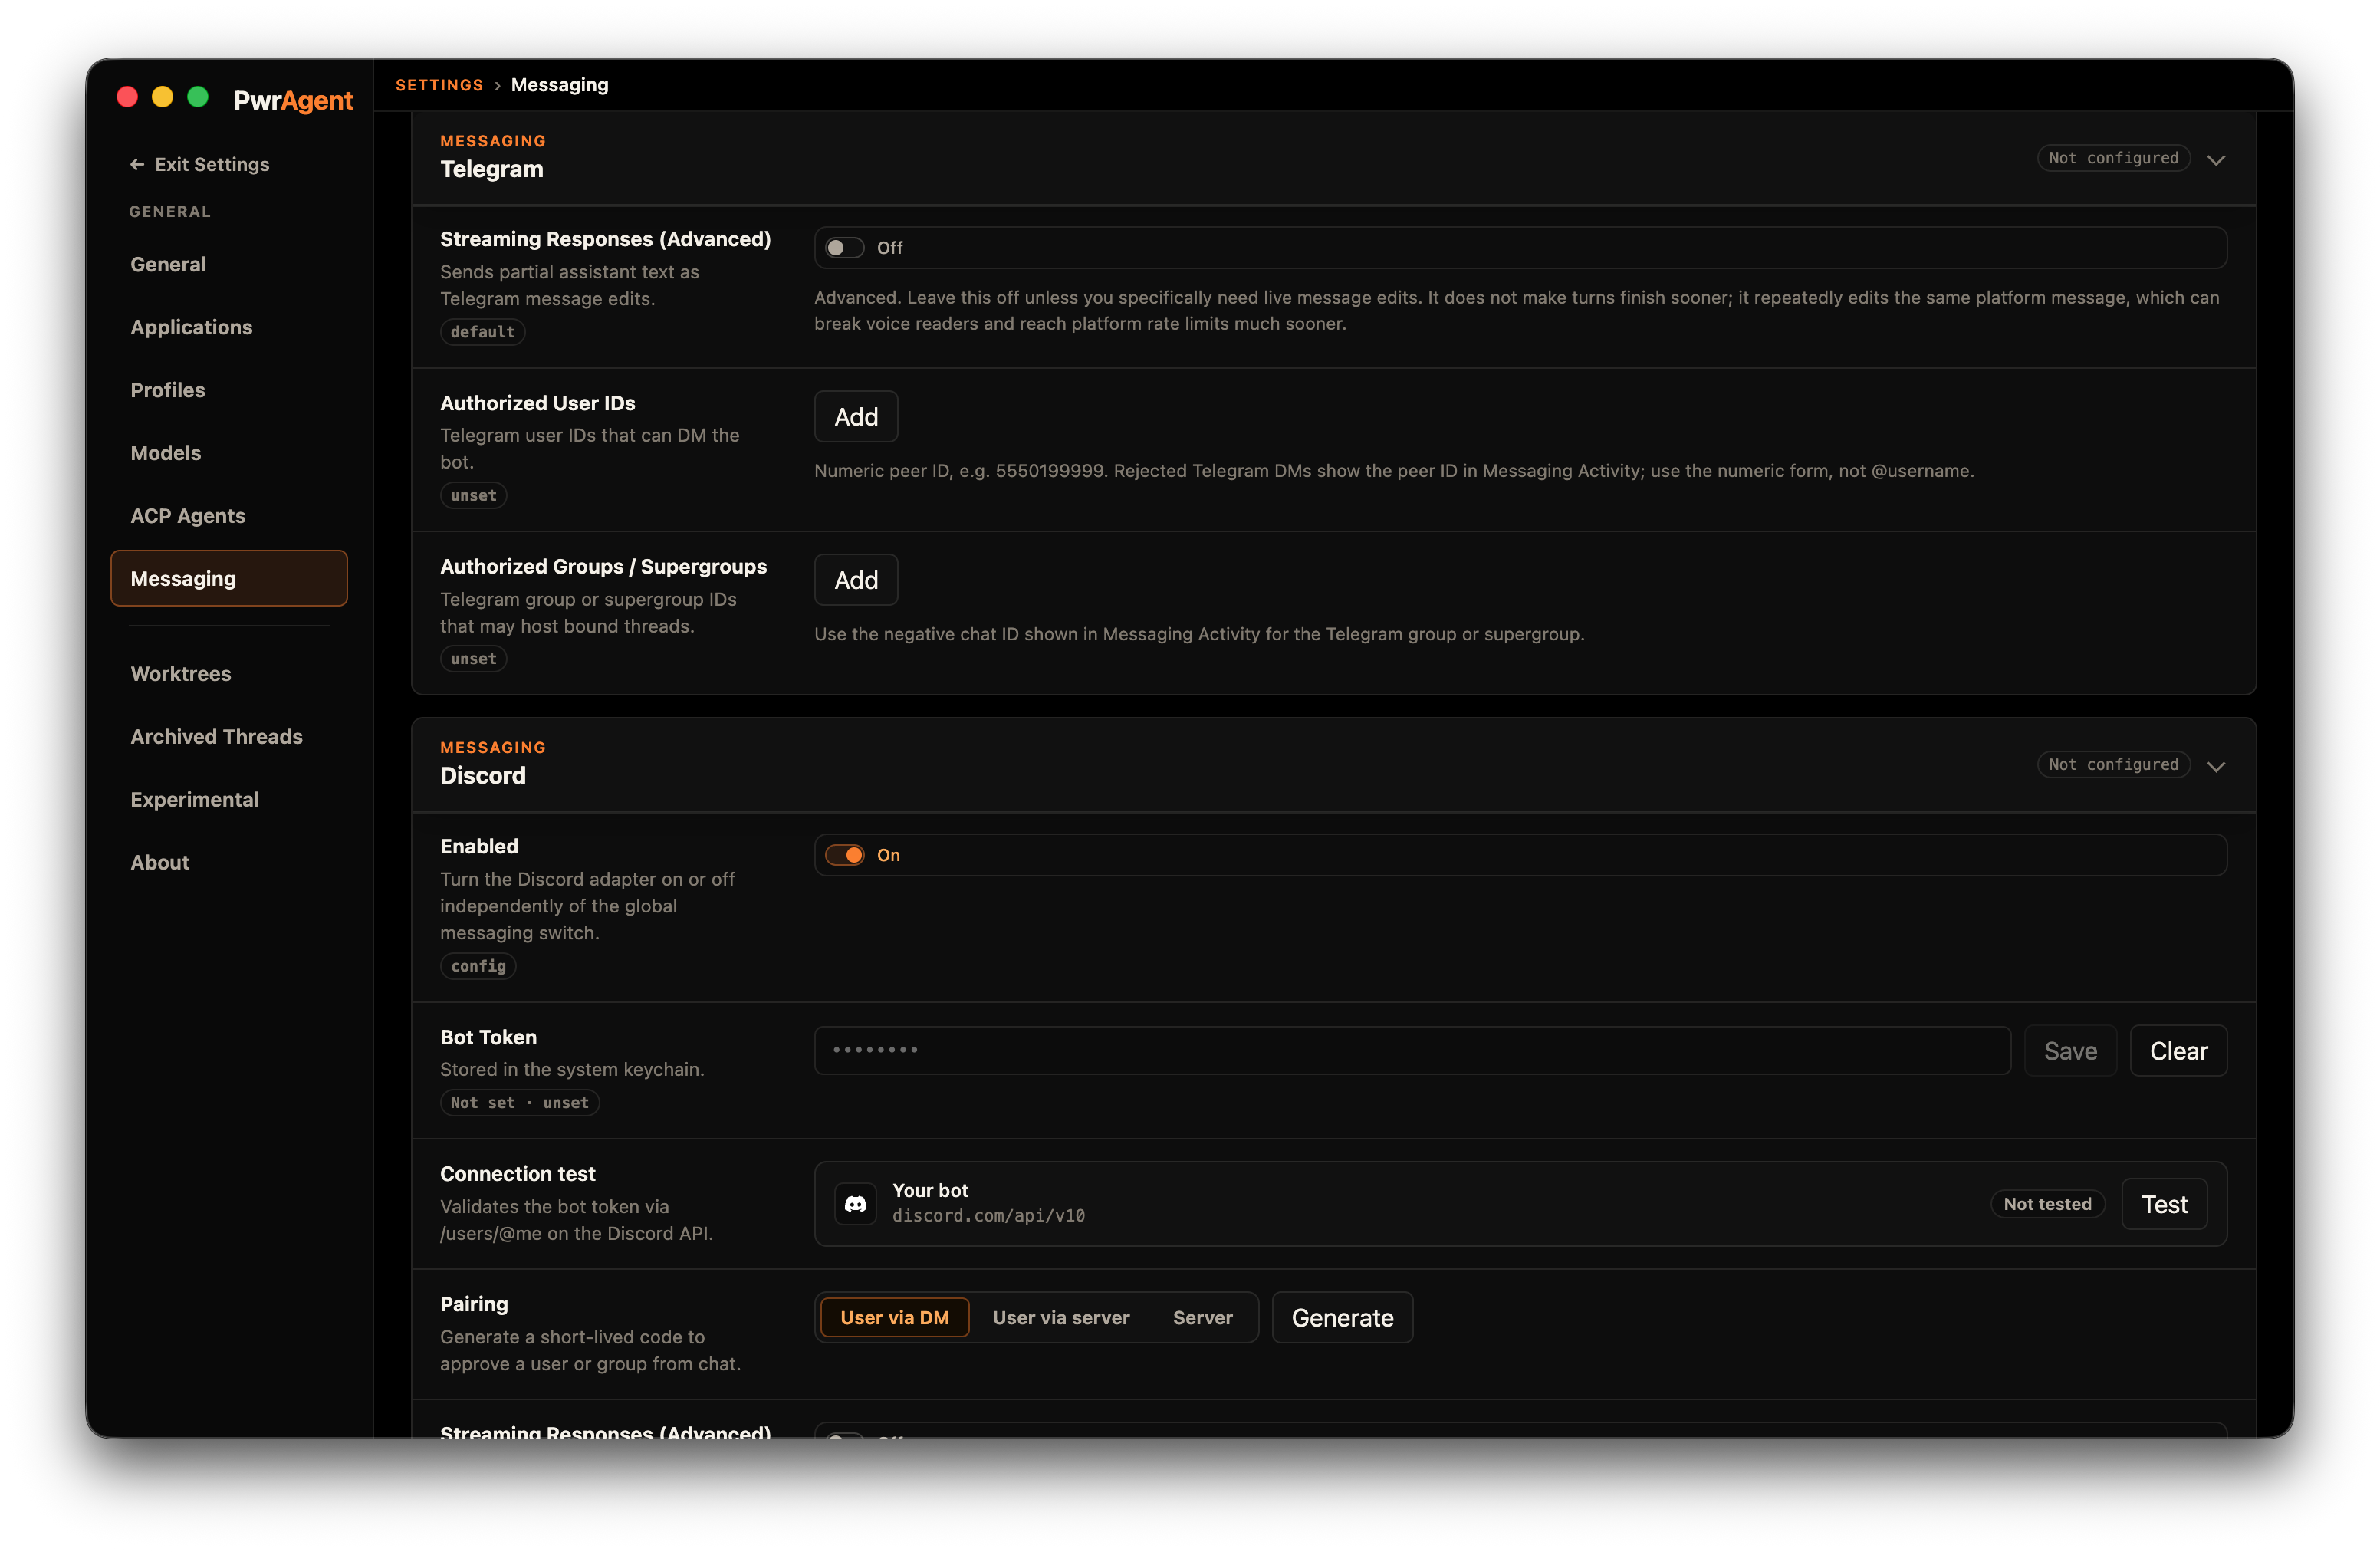
Task: Toggle Telegram Streaming Responses switch
Action: click(x=844, y=247)
